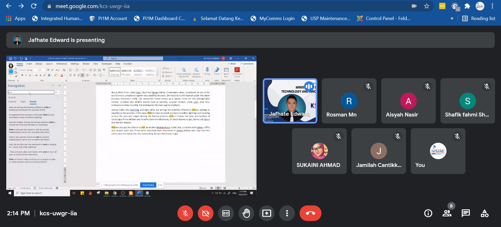Open the Apps shortcut in bookmarks bar

click(16, 18)
